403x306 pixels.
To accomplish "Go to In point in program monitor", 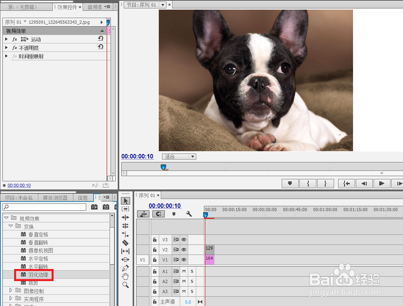I will tap(347, 183).
